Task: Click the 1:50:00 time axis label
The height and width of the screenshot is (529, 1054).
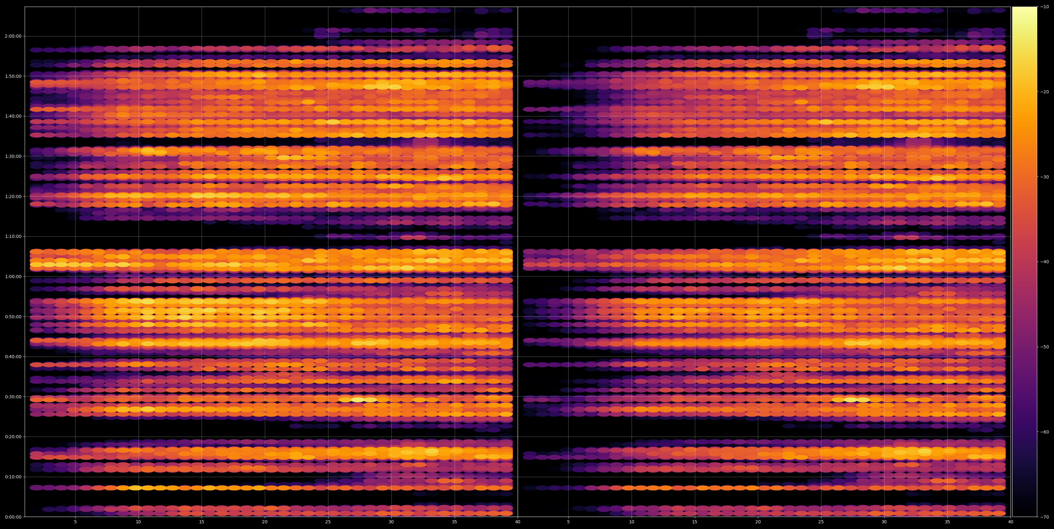Action: [13, 76]
